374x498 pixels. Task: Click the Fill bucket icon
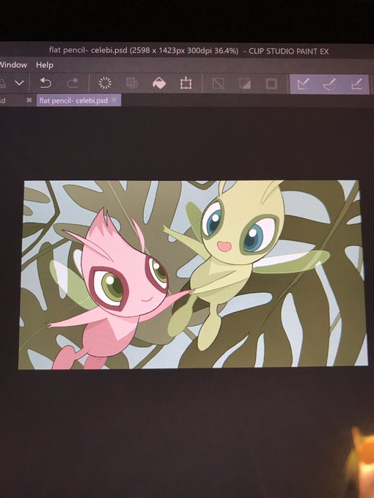(x=159, y=83)
